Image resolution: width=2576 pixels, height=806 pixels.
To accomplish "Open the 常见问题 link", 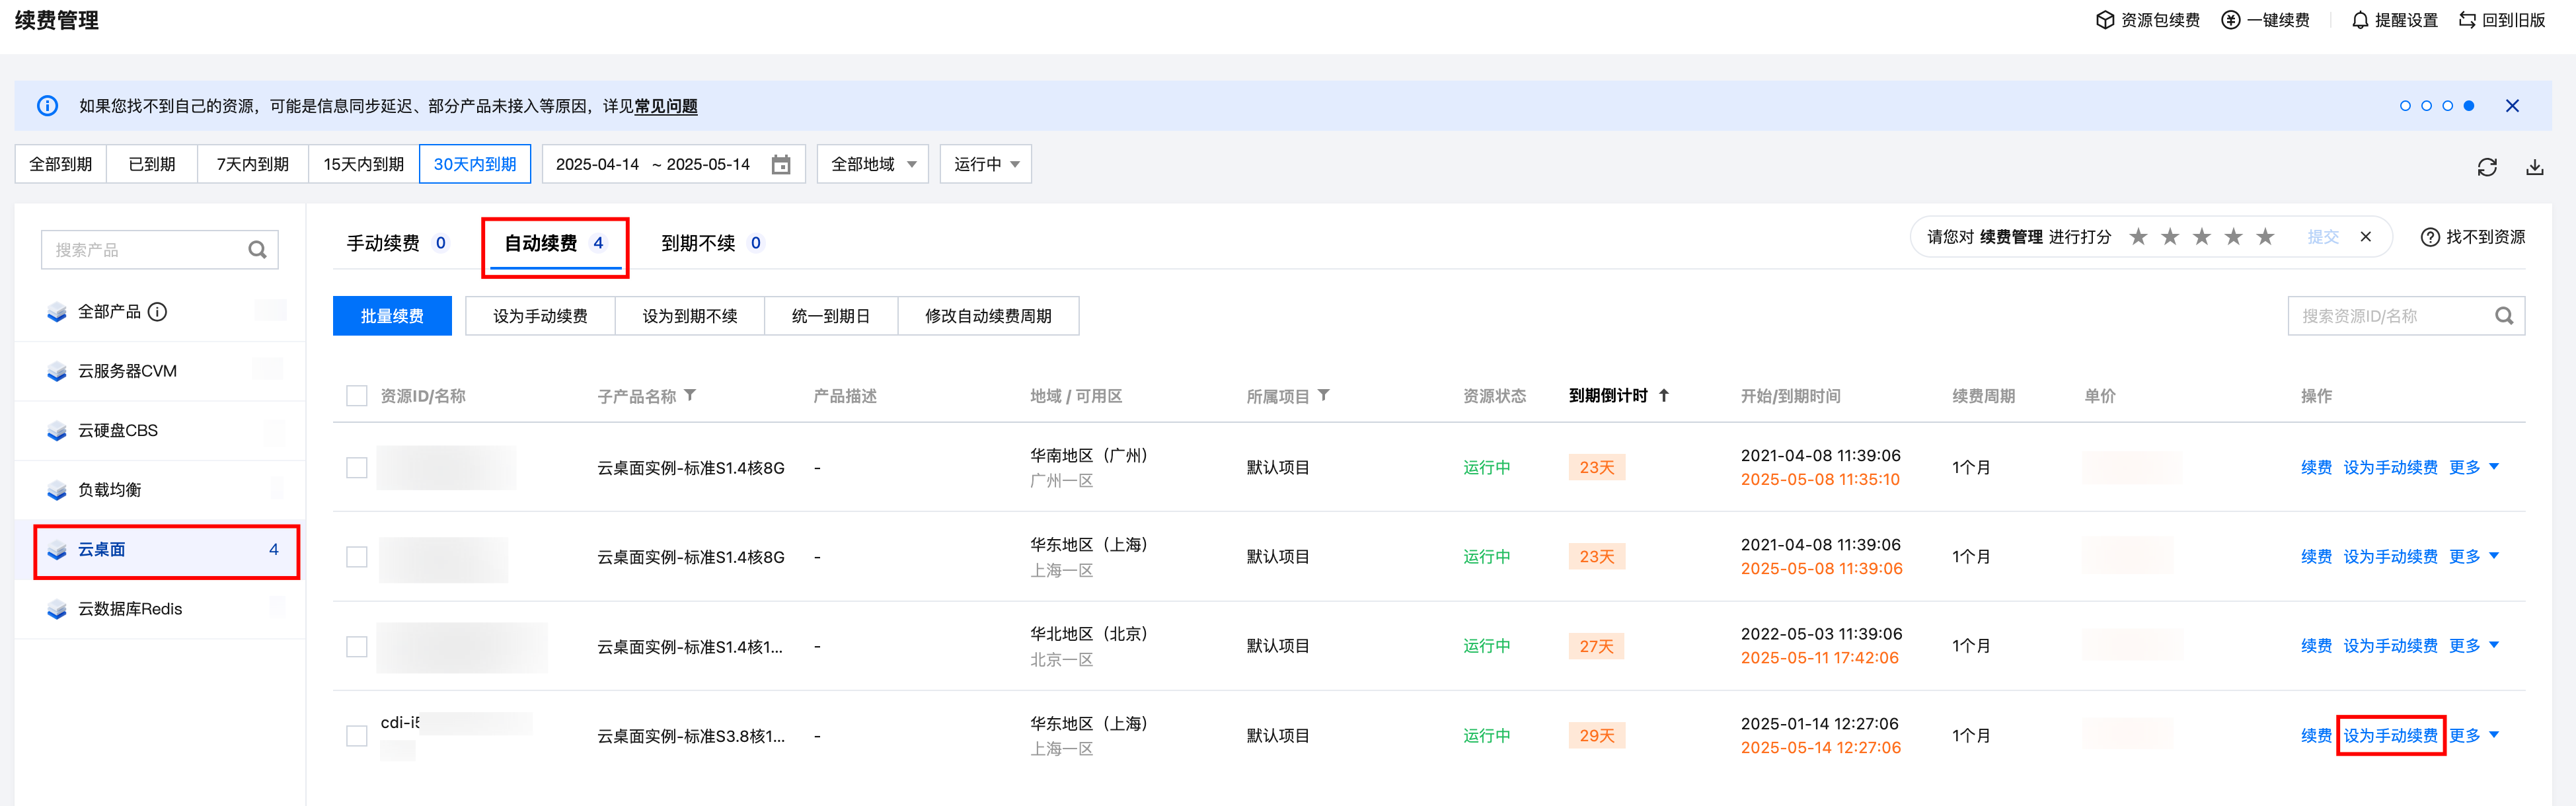I will 666,106.
